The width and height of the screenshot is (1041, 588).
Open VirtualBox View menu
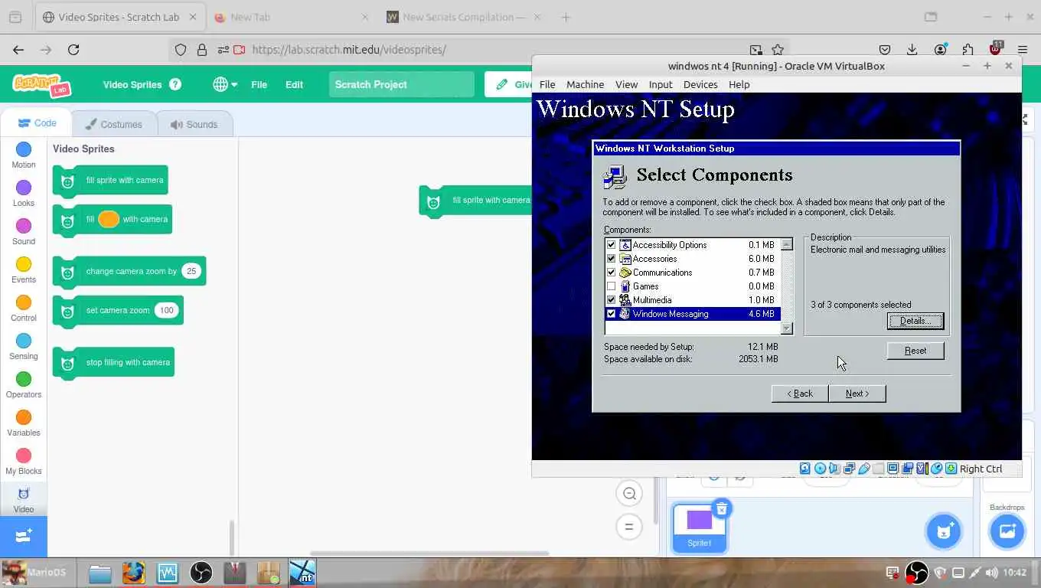[626, 84]
